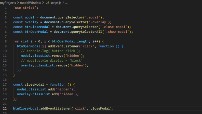Screen dimensions: 202x114
Task: Click the closing }; on line 20
Action: tap(15, 99)
